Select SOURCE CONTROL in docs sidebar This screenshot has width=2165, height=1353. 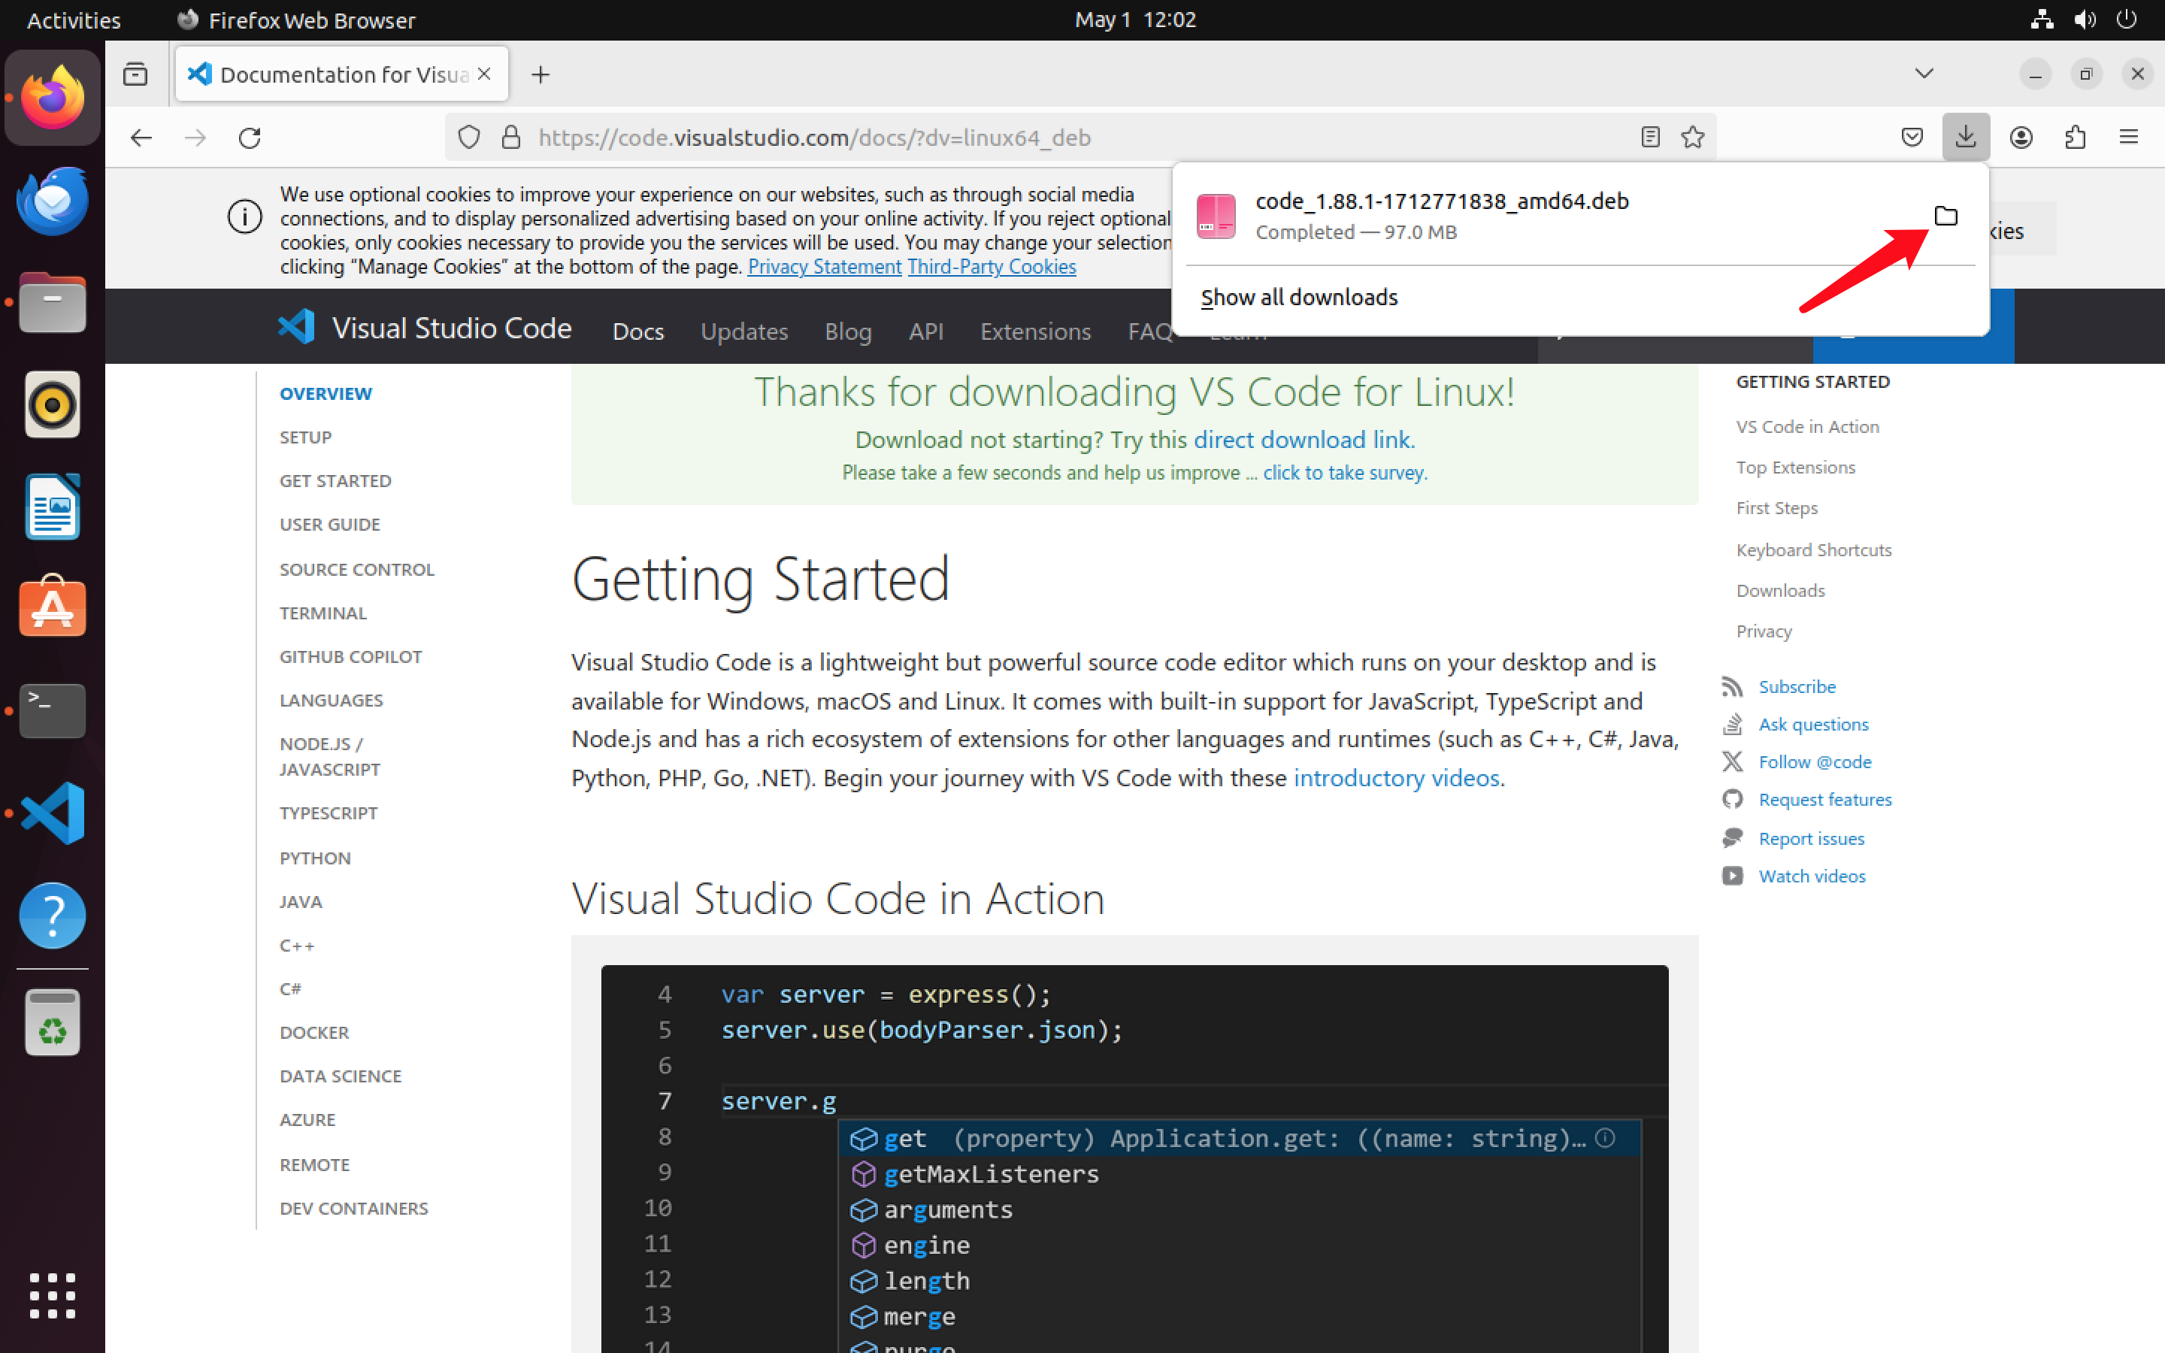pyautogui.click(x=357, y=569)
